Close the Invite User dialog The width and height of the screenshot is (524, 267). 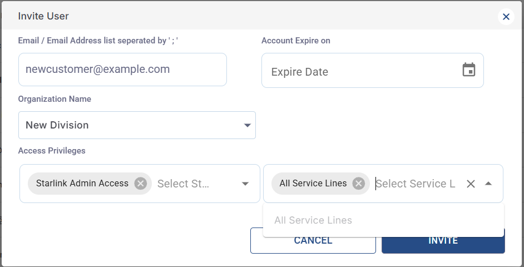point(506,17)
